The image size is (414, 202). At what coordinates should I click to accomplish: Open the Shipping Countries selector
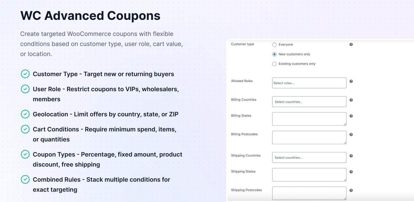pos(309,158)
